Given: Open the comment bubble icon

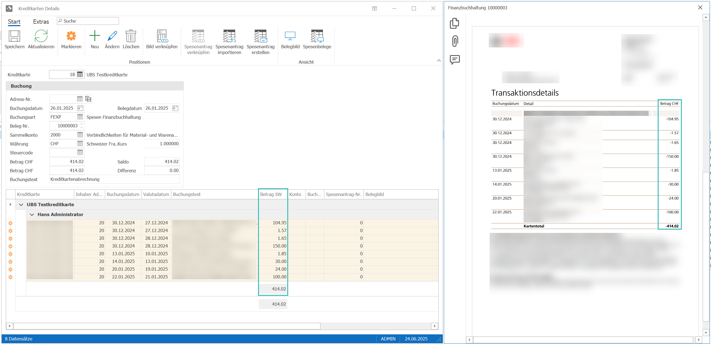Looking at the screenshot, I should click(455, 60).
